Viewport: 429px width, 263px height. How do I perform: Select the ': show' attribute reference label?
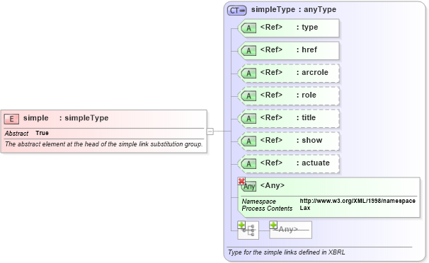309,141
